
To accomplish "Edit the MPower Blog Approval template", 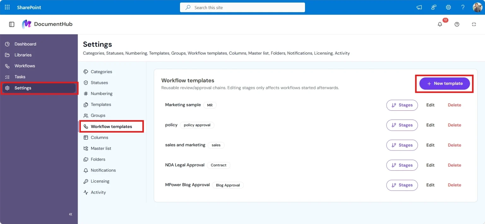I will [430, 185].
